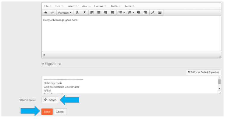Click the signature scrollbar down arrow

click(x=219, y=89)
